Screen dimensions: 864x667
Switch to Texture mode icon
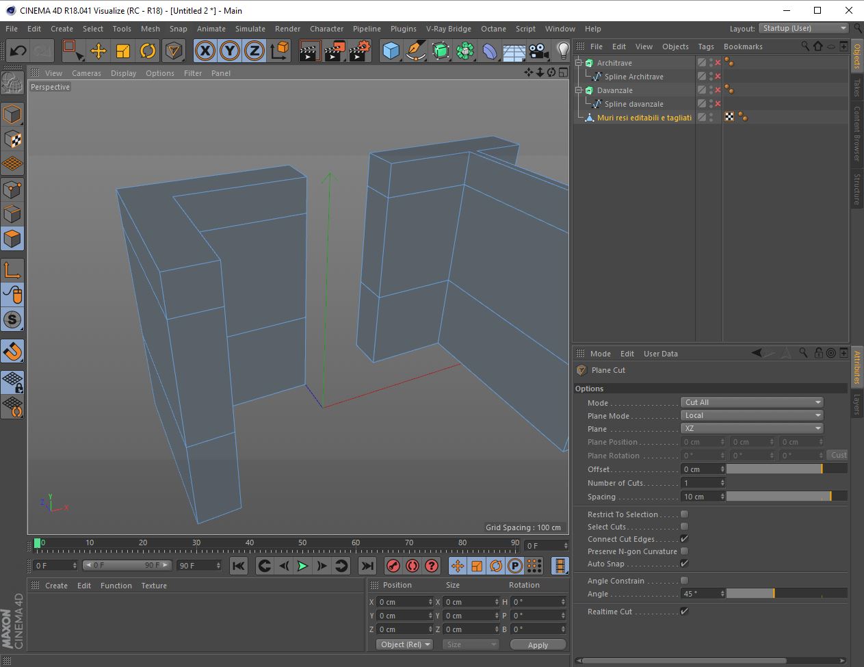[x=12, y=139]
